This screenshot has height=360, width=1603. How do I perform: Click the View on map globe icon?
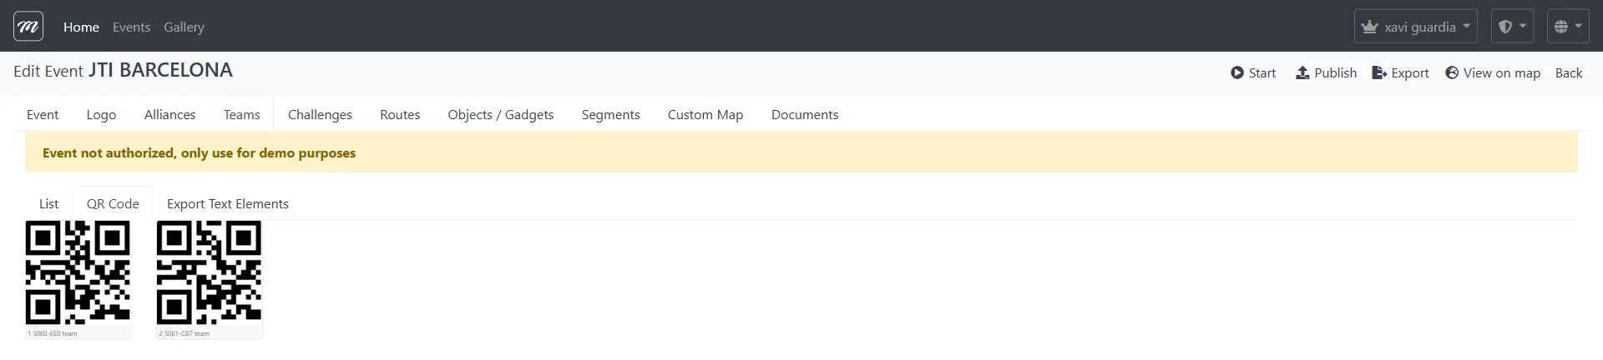1452,73
